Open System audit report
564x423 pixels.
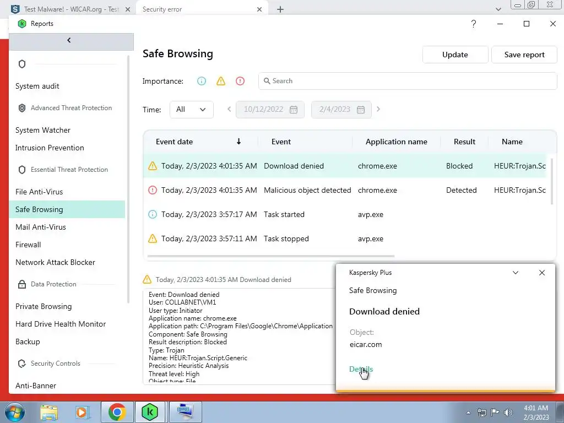click(37, 86)
